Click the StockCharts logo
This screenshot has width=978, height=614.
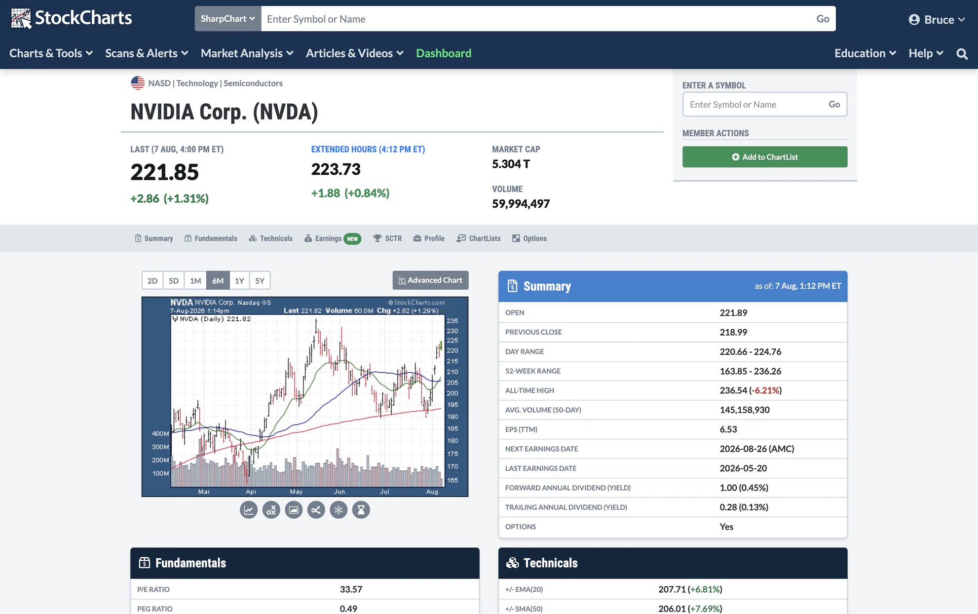click(72, 18)
